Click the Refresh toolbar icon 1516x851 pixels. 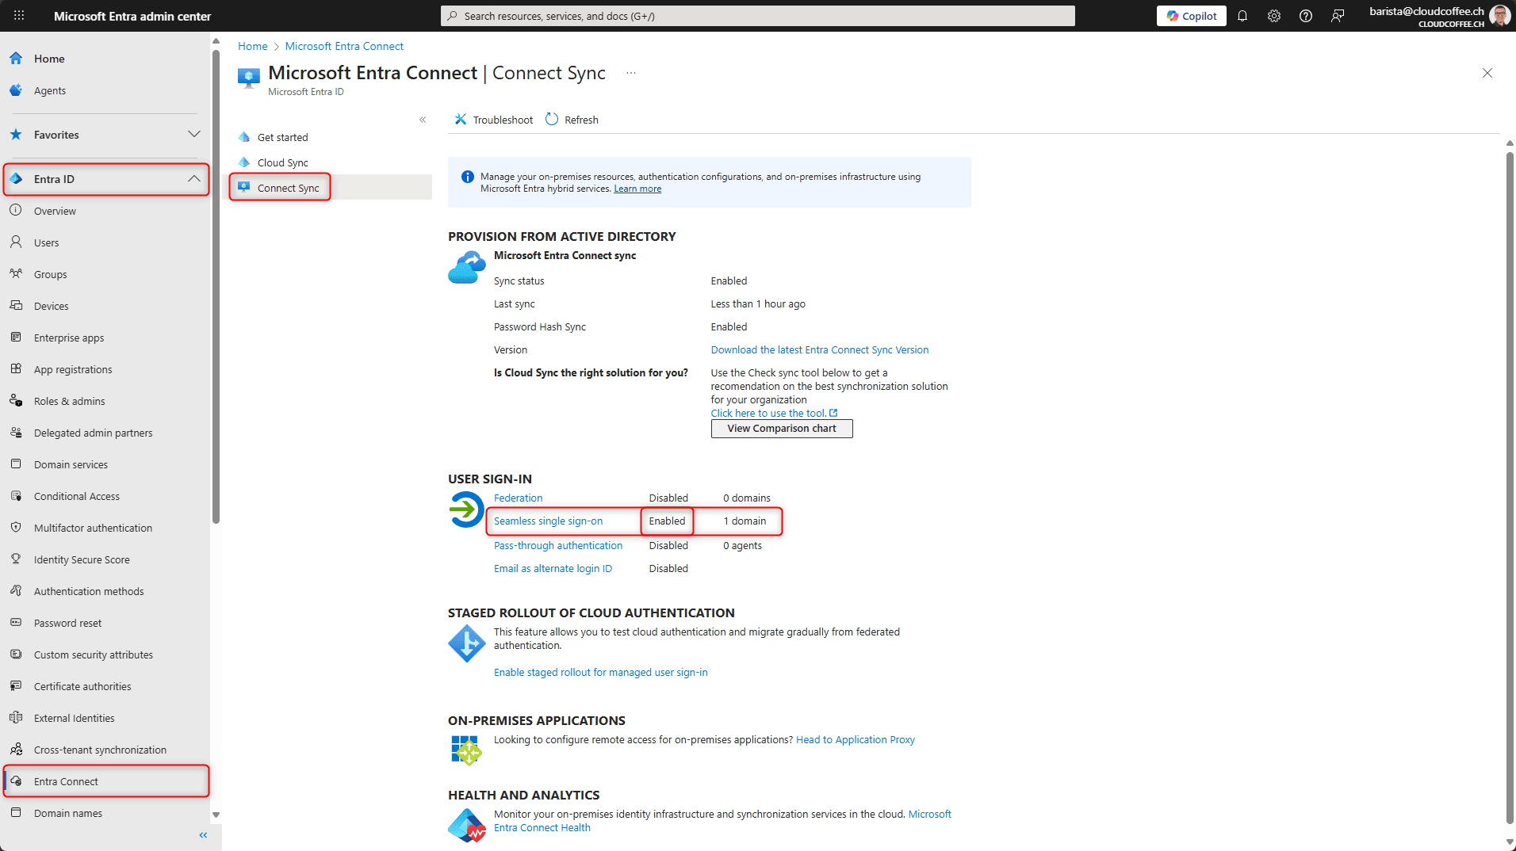click(552, 120)
